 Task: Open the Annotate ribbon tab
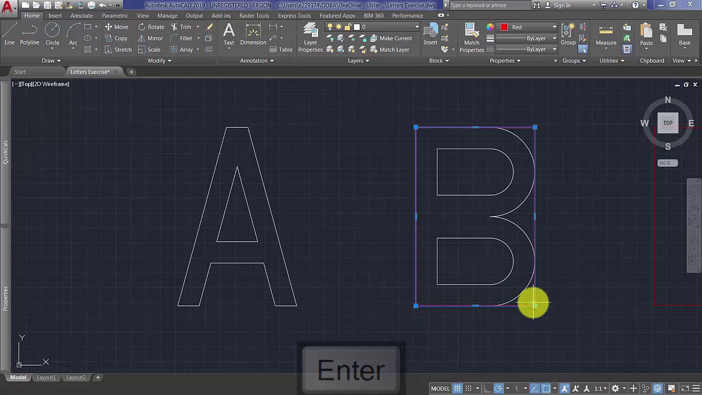coord(82,15)
